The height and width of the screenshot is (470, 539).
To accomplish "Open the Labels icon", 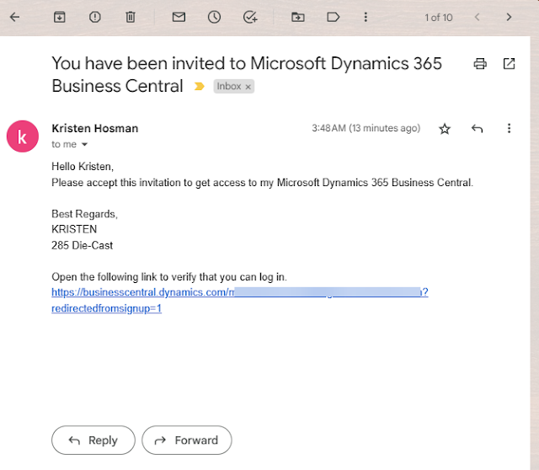I will 333,17.
